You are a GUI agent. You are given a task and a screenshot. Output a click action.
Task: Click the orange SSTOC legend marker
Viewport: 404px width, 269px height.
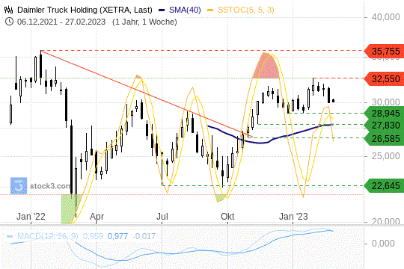210,10
